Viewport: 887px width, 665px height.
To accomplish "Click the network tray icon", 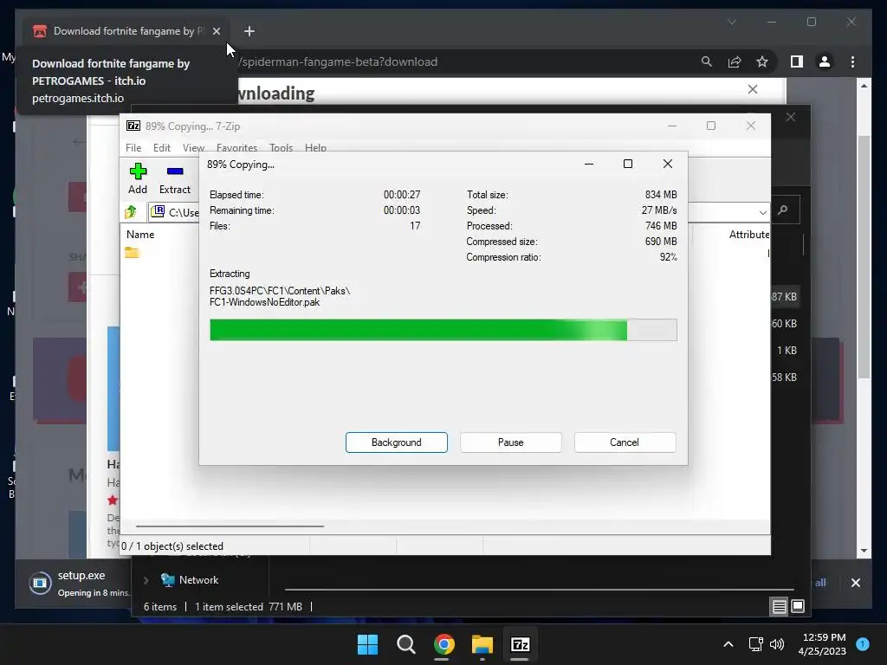I will point(755,644).
